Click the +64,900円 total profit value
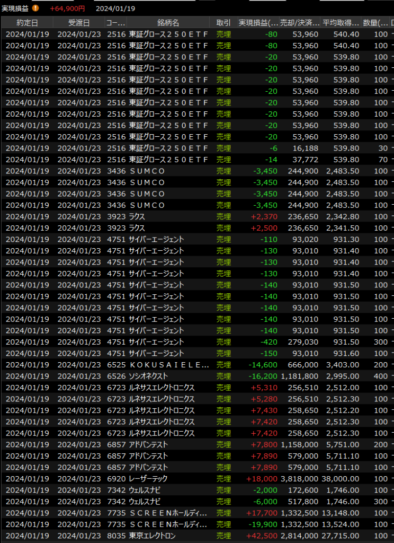The width and height of the screenshot is (394, 543). click(67, 8)
